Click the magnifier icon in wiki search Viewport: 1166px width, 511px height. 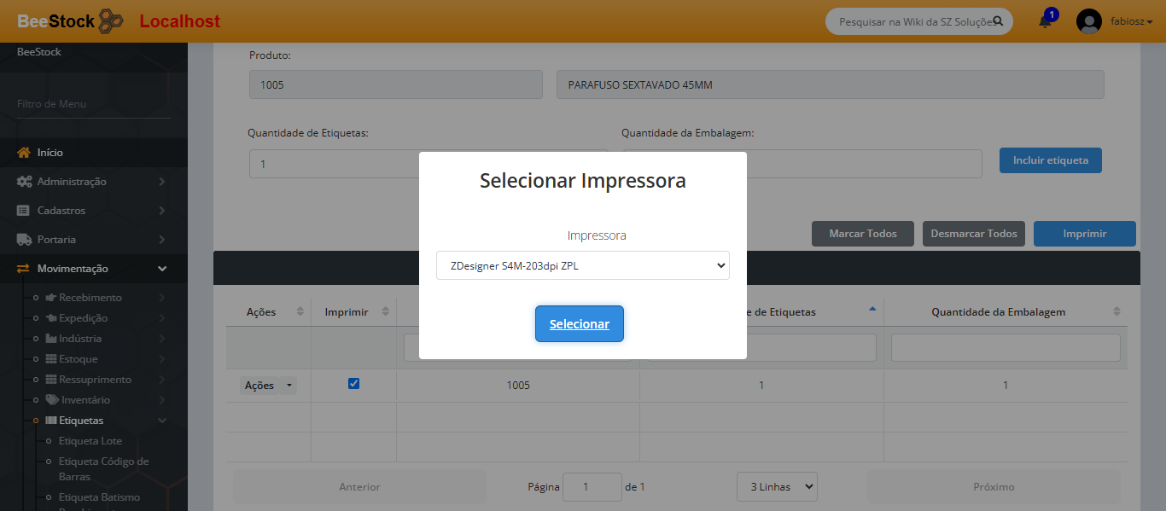[997, 21]
